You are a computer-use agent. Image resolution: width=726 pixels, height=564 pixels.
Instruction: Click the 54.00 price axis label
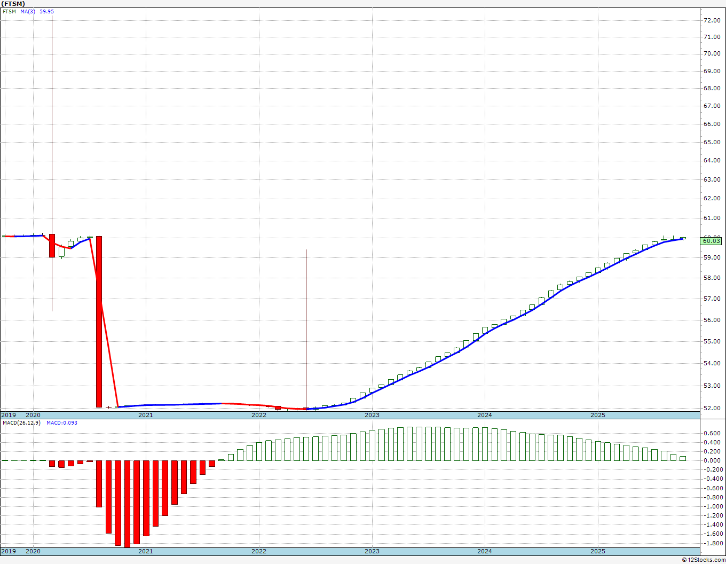point(712,363)
